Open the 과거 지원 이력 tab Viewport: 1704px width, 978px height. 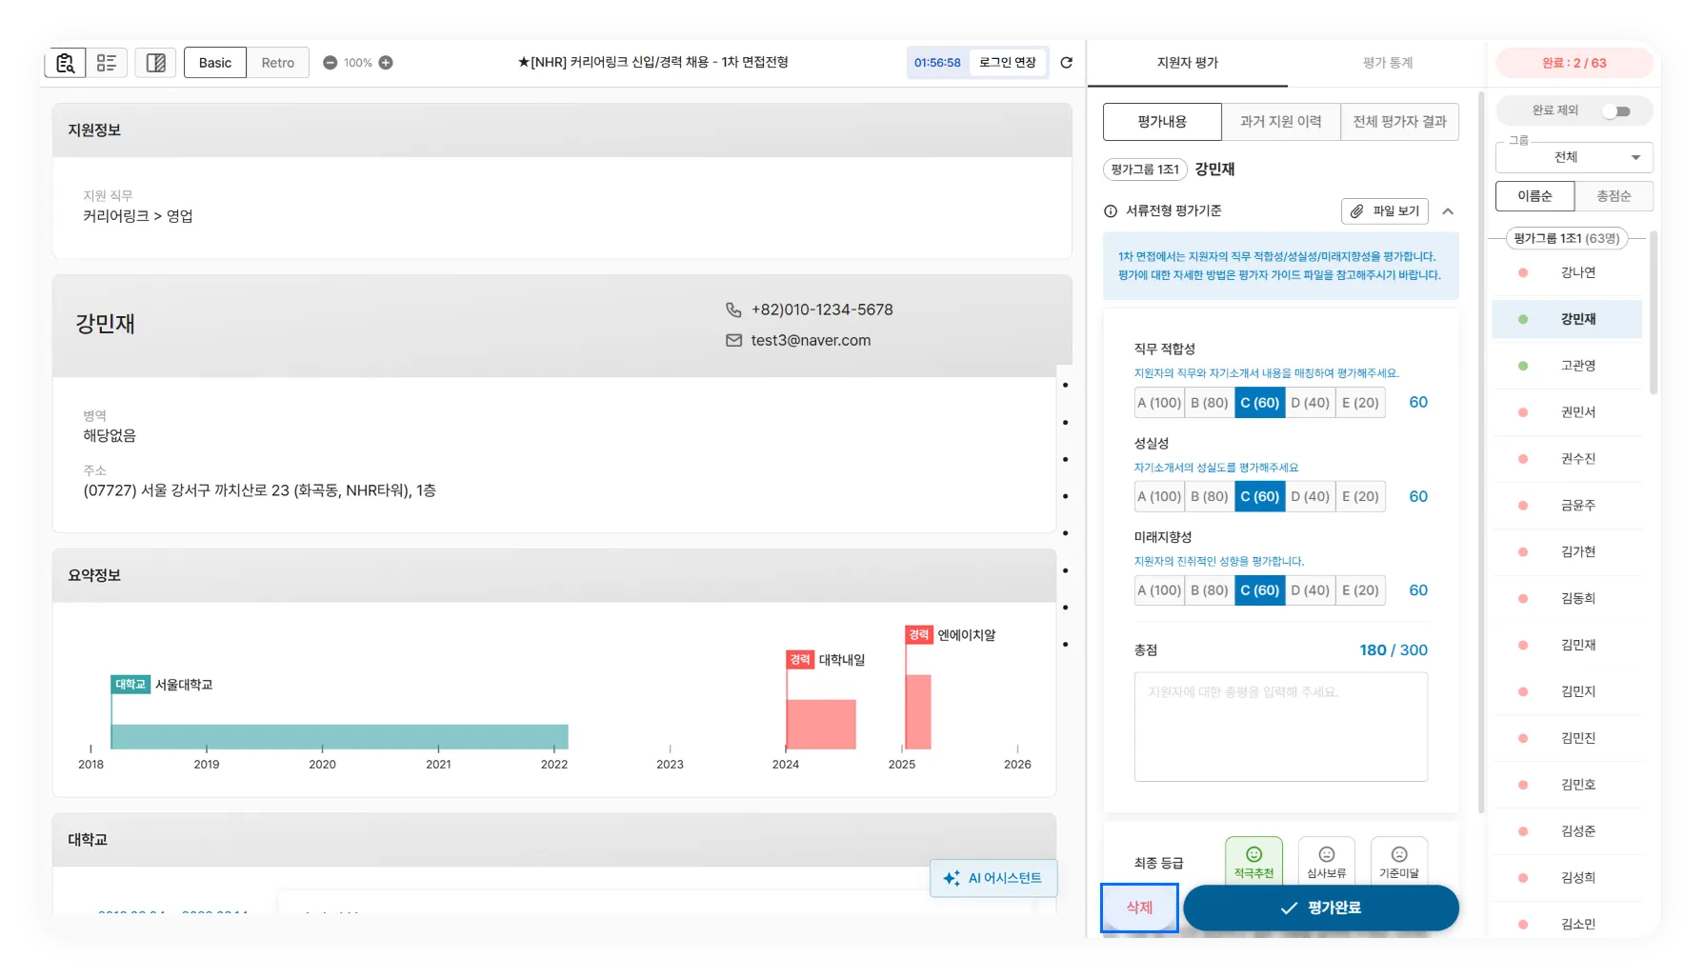(x=1280, y=122)
